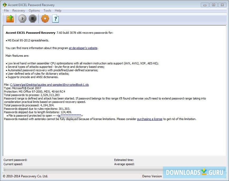
Task: Open the Help menu
Action: [x=58, y=11]
